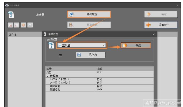The width and height of the screenshot is (183, 107).
Task: Click the 自动 value for 音频声道
Action: [100, 86]
